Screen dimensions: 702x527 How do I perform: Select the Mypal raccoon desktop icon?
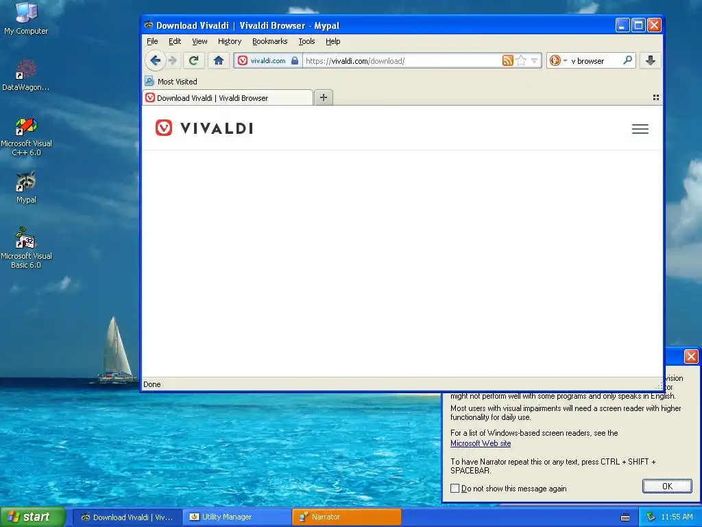26,187
